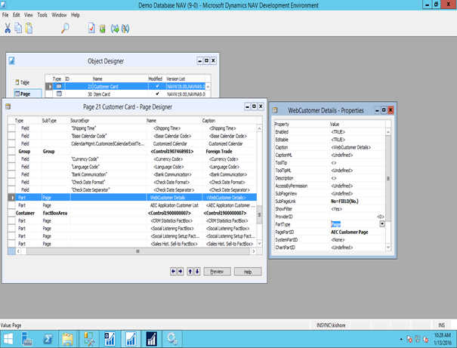Open the File menu
457x348 pixels.
5,15
